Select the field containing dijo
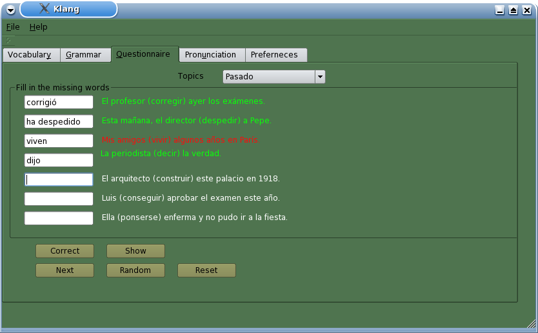 [x=59, y=160]
